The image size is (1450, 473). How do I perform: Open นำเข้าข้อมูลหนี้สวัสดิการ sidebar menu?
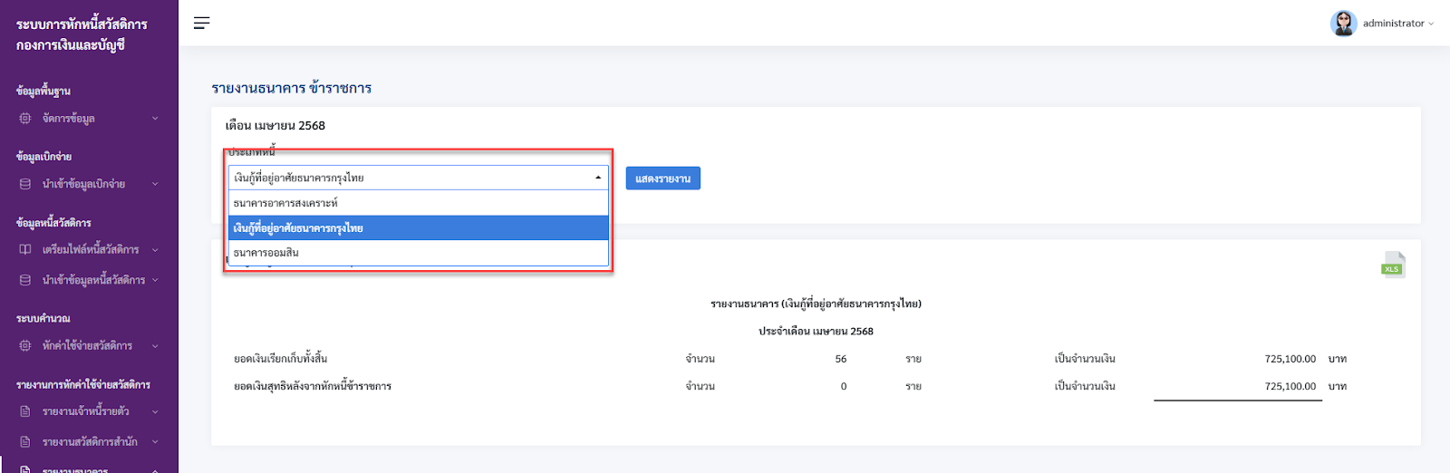[89, 280]
